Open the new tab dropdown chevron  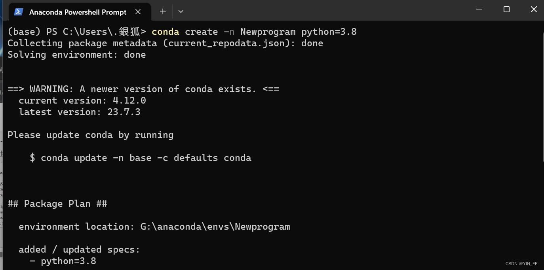(x=181, y=11)
